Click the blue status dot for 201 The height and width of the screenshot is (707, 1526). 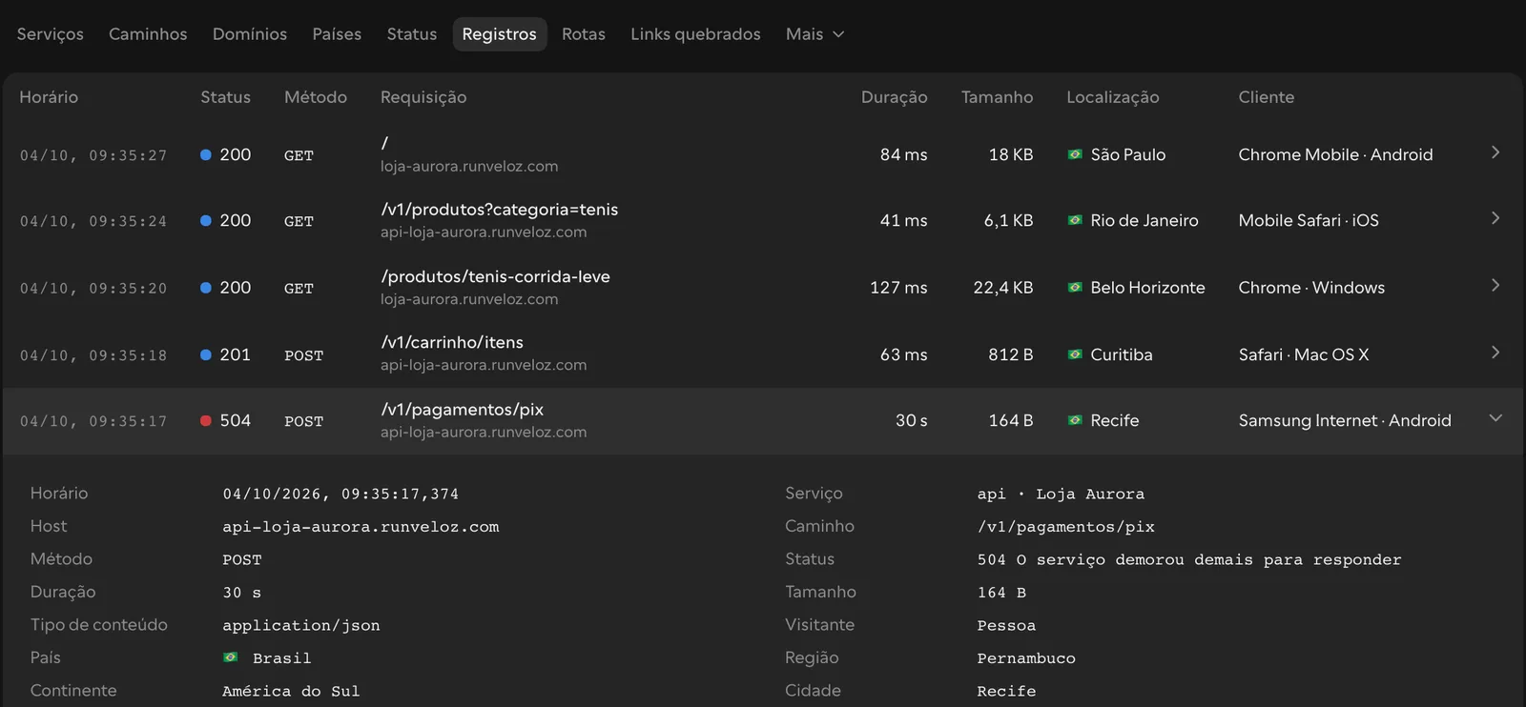pos(206,354)
